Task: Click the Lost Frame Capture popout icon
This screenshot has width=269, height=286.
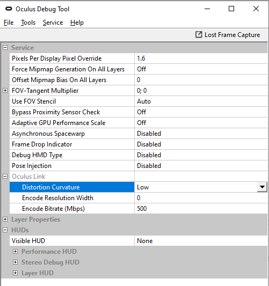Action: tap(199, 34)
